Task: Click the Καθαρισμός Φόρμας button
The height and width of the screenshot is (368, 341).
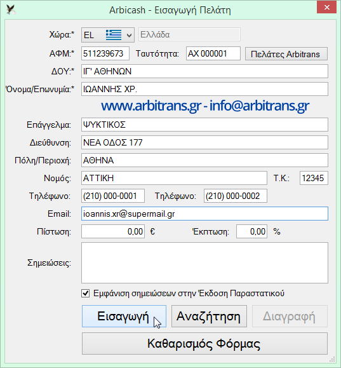Action: [x=204, y=344]
